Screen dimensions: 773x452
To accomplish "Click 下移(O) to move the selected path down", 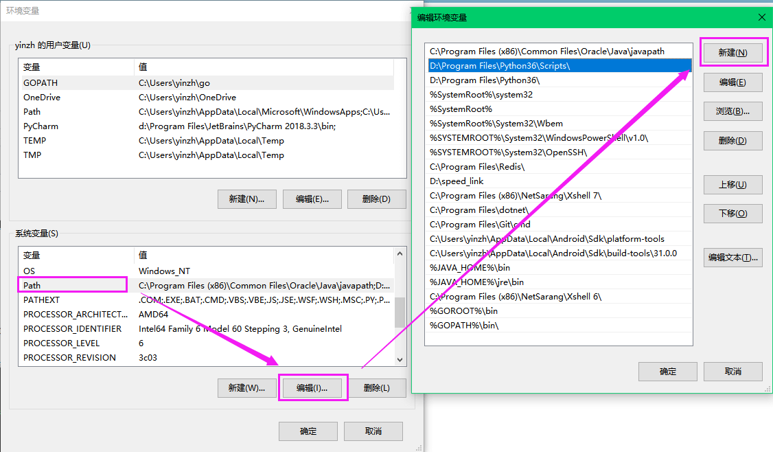I will click(733, 213).
